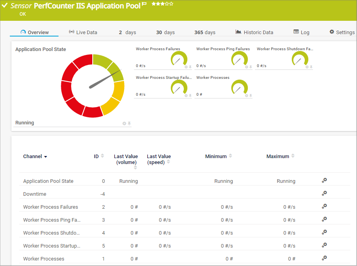Edit channel settings for Application Pool State row

click(x=324, y=180)
